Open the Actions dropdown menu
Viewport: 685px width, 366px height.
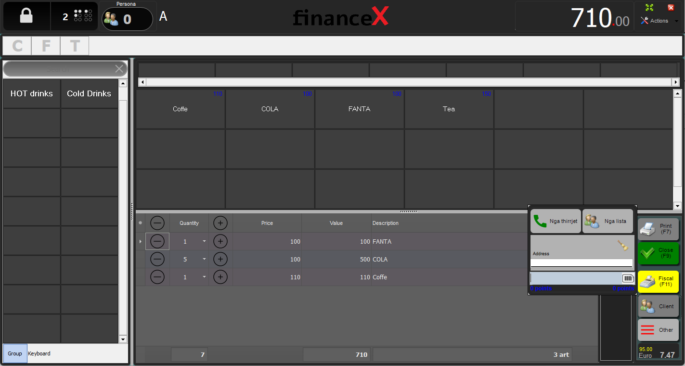tap(676, 21)
